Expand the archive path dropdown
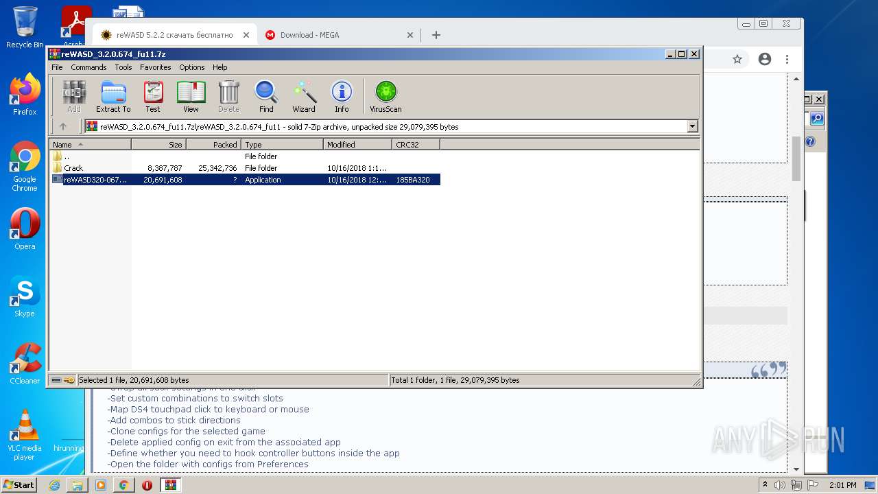 692,126
